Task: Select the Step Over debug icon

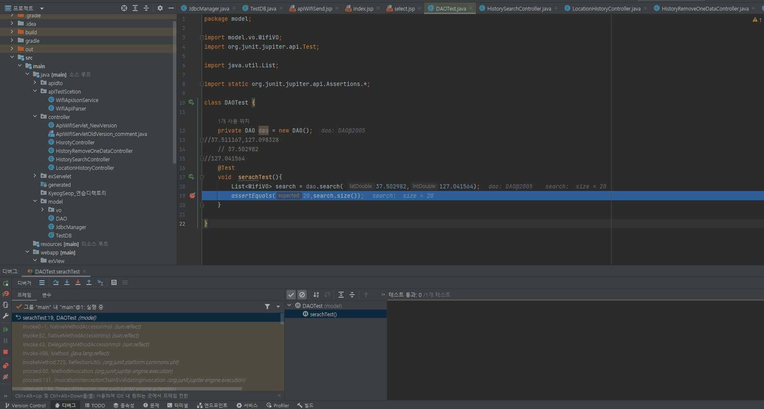Action: [56, 282]
